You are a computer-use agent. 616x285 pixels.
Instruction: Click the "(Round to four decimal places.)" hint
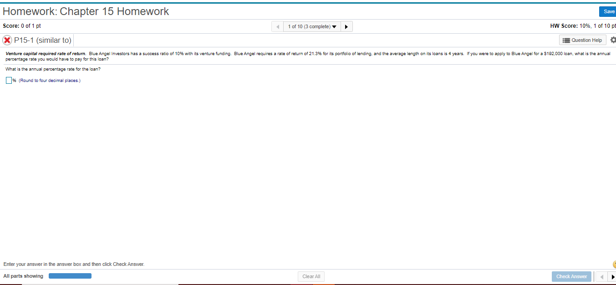pos(50,81)
